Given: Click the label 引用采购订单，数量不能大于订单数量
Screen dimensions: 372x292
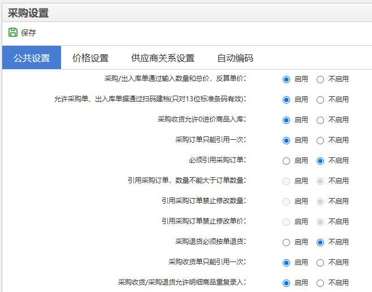Looking at the screenshot, I should 187,181.
